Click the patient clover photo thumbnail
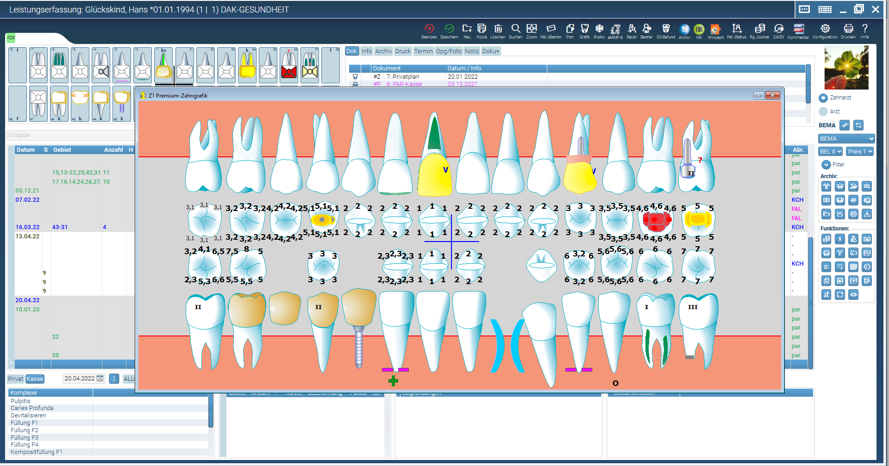 pyautogui.click(x=846, y=68)
